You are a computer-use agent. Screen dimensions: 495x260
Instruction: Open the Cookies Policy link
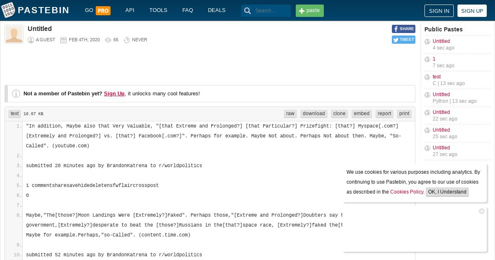coord(407,192)
